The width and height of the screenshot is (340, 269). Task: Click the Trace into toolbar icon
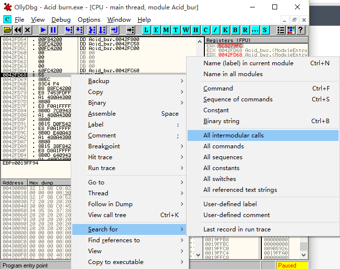click(x=92, y=30)
